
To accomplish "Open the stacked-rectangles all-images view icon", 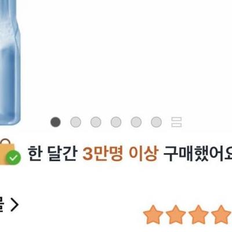I will [x=177, y=122].
